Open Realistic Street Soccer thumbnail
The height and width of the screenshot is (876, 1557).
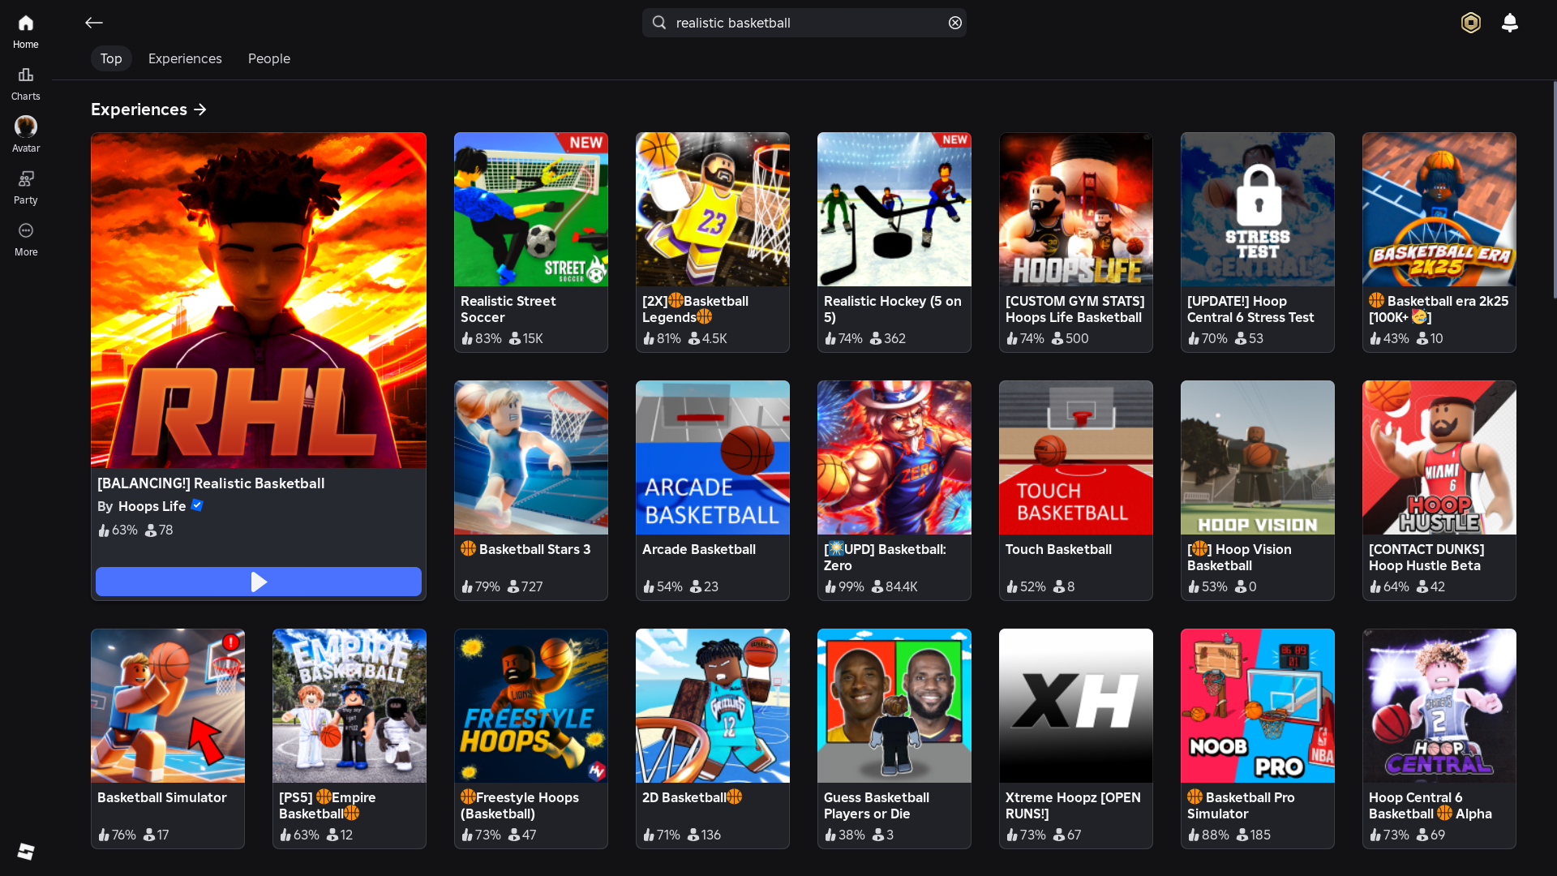pyautogui.click(x=531, y=209)
